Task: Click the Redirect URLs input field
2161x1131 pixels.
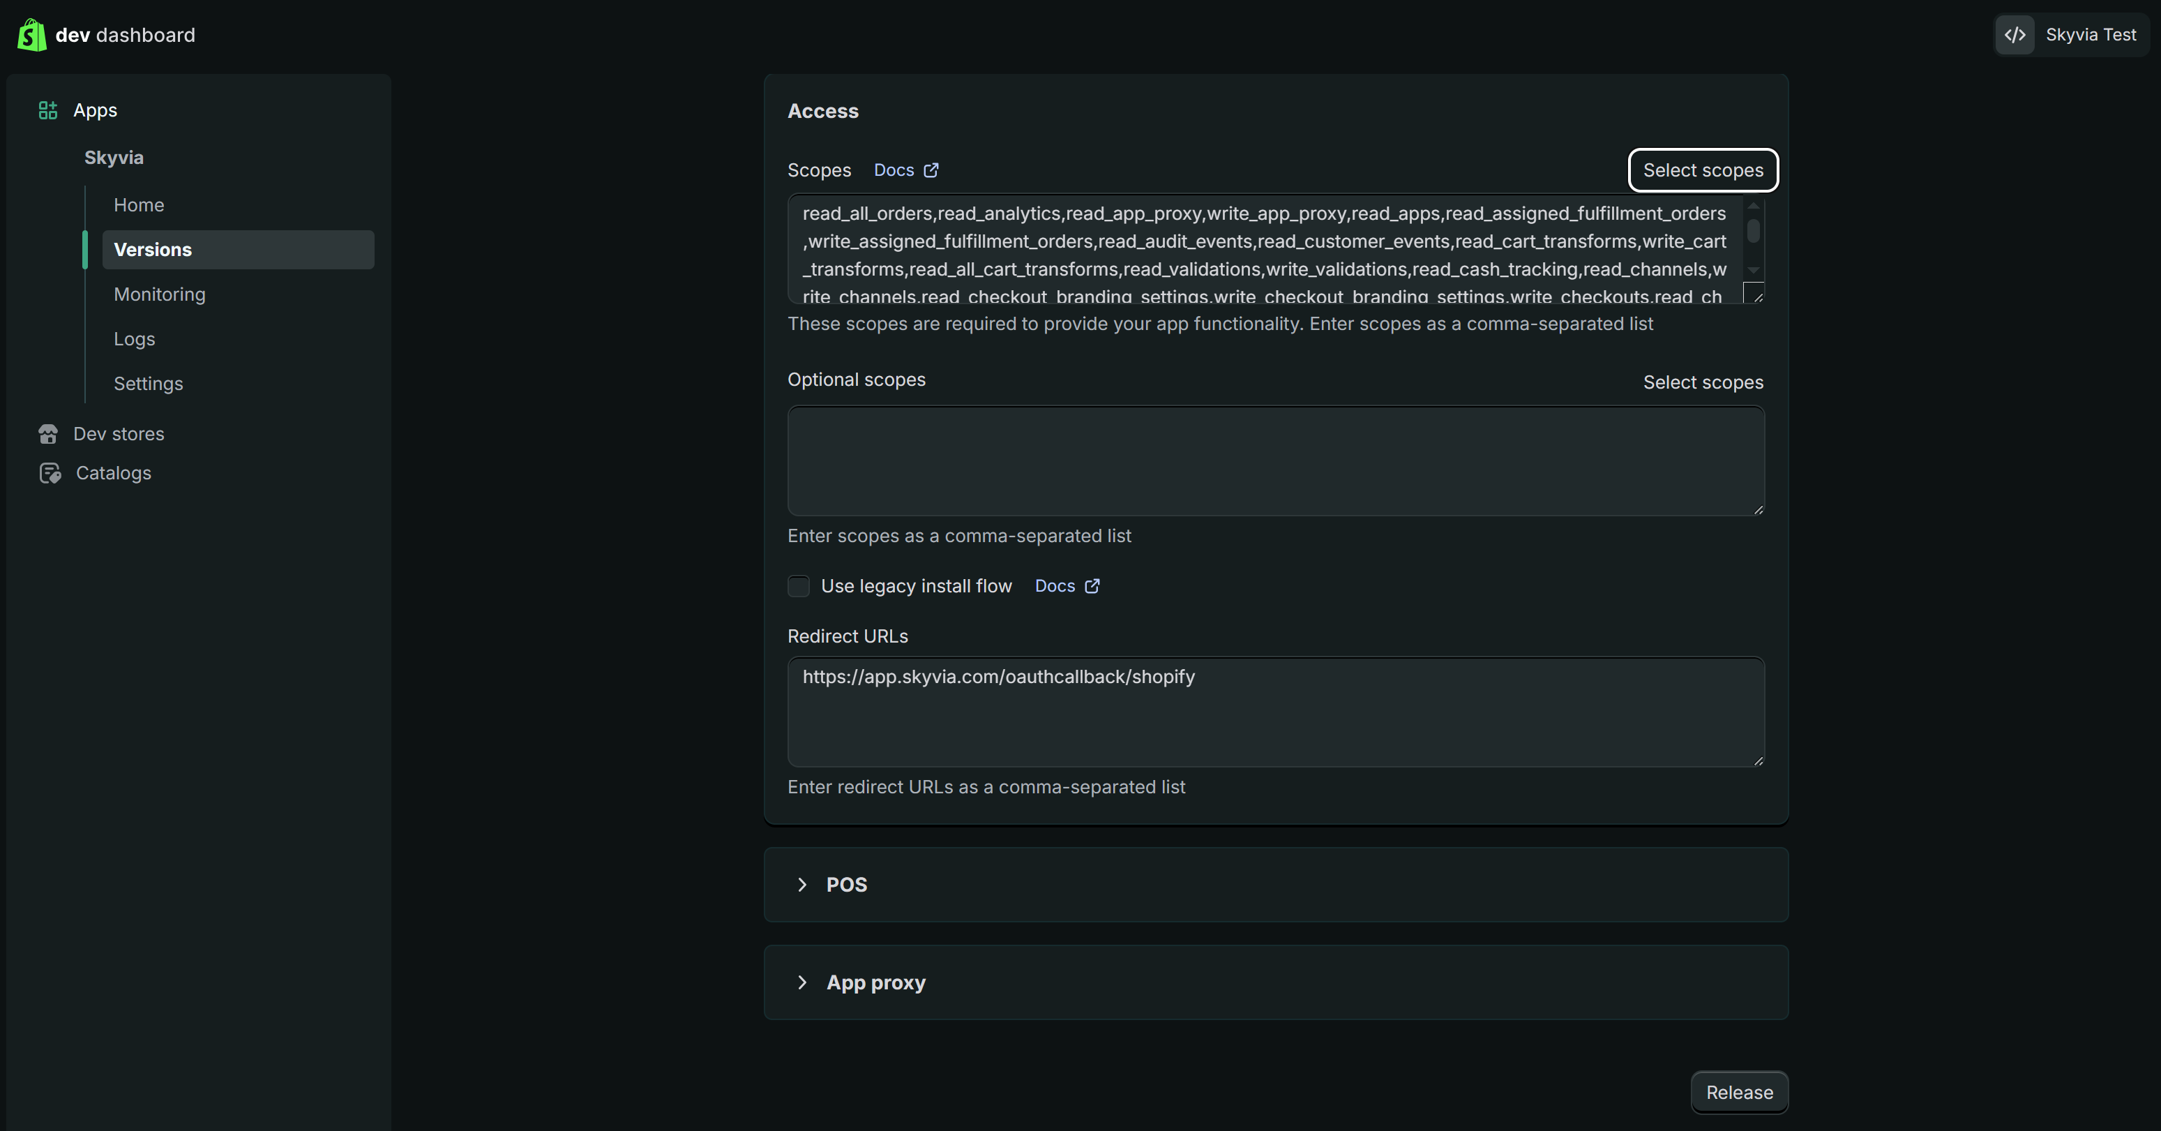Action: tap(1275, 712)
